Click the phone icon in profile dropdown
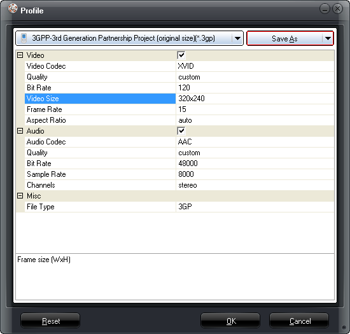 click(x=24, y=38)
